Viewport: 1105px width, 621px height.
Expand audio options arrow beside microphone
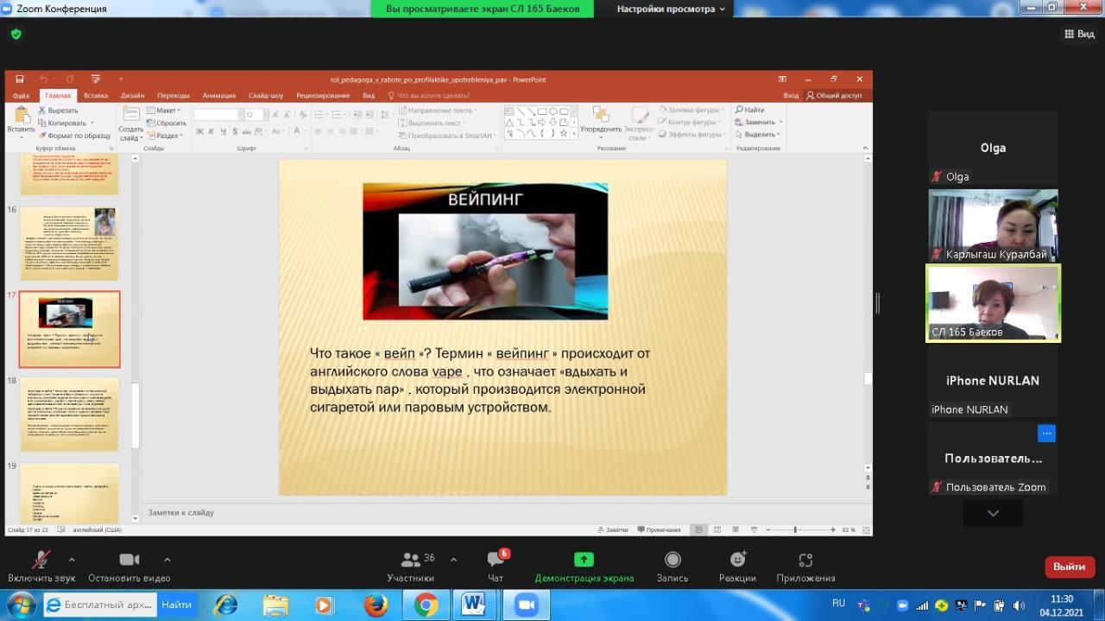tap(72, 560)
